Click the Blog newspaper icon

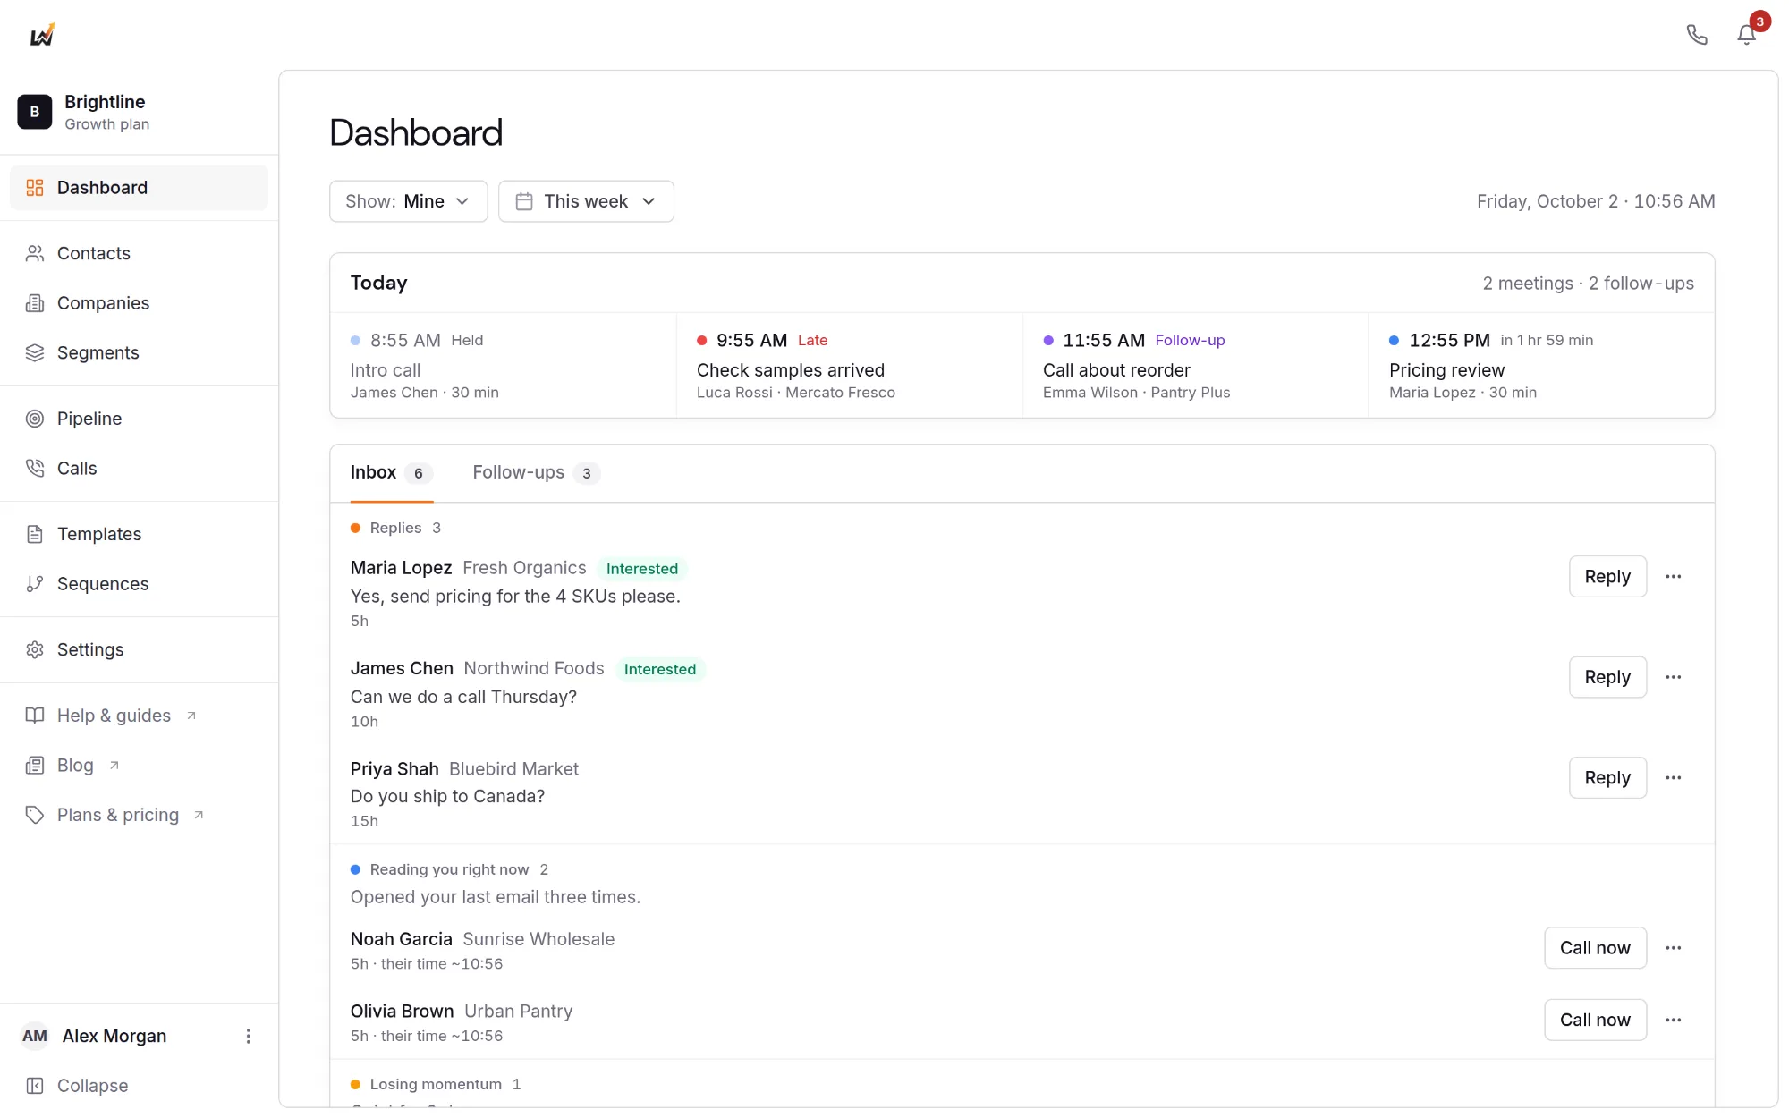(35, 766)
